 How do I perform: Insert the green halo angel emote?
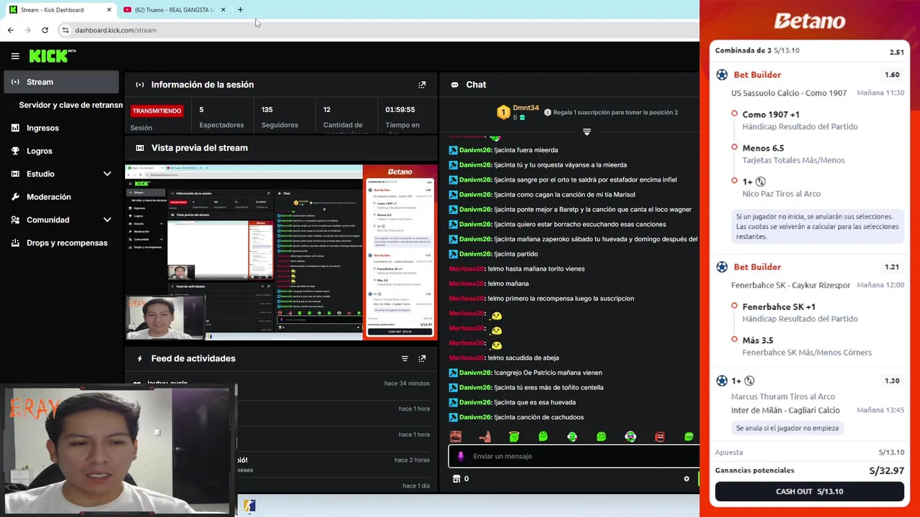[514, 437]
